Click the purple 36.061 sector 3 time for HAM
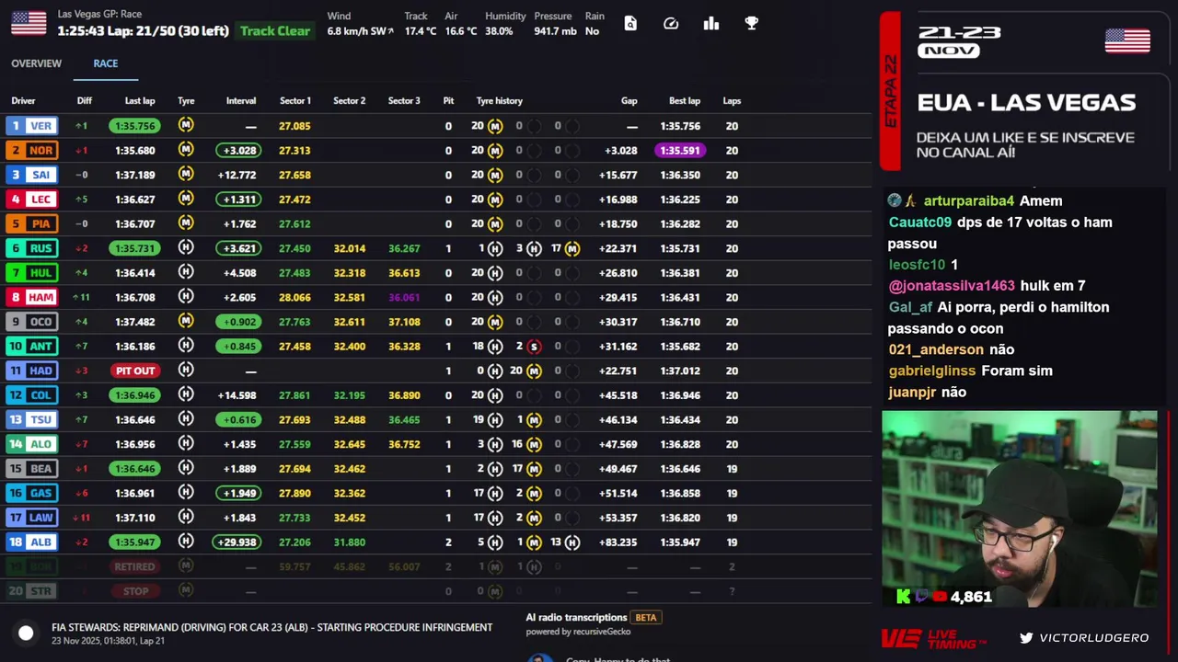This screenshot has width=1178, height=662. (404, 297)
